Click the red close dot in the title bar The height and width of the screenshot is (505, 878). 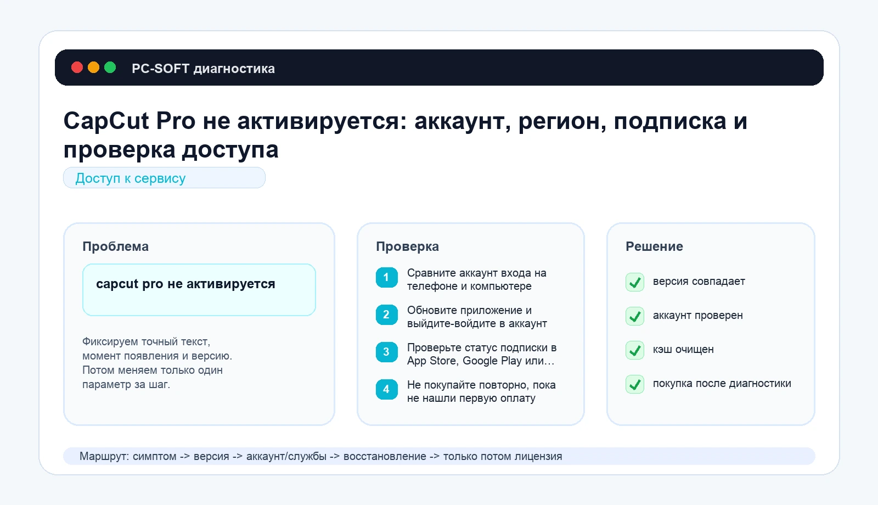(77, 68)
